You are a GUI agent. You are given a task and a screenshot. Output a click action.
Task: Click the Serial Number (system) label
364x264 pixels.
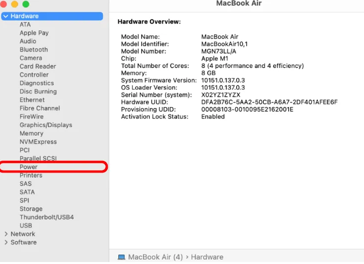point(156,95)
